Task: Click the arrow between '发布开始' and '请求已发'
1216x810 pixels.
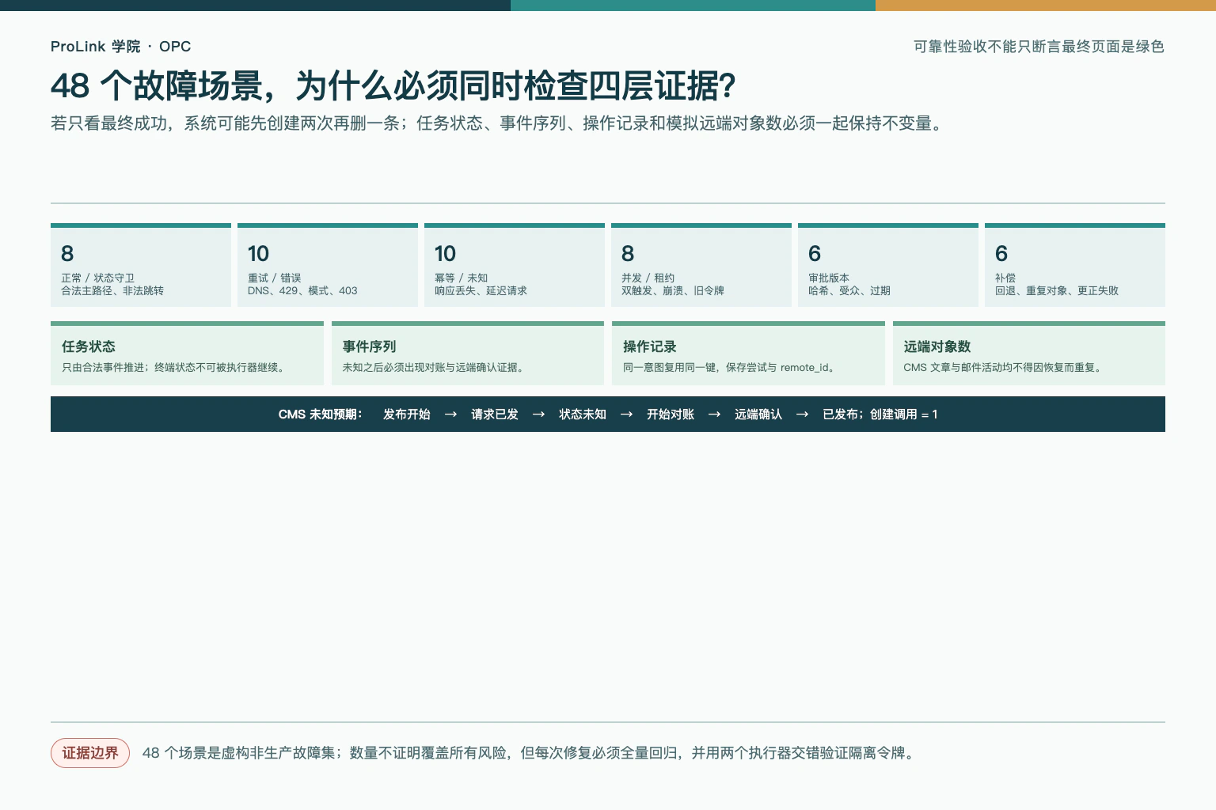Action: [x=451, y=414]
